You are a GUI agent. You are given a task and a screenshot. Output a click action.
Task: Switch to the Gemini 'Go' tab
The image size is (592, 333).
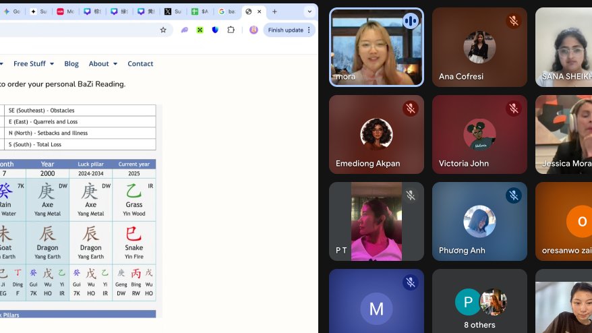(x=11, y=11)
